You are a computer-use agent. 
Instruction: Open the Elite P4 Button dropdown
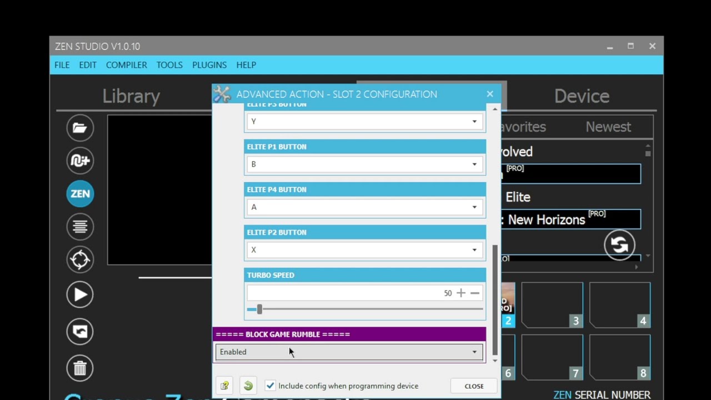point(365,207)
